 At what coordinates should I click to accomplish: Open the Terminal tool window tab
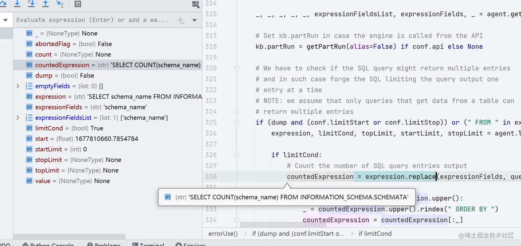click(148, 244)
